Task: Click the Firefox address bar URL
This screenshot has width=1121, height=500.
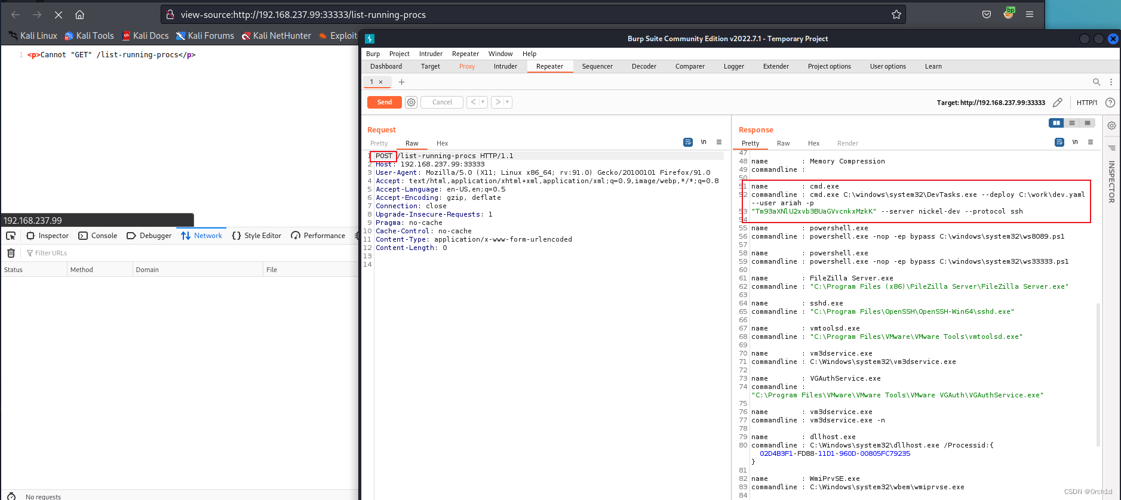Action: coord(303,14)
